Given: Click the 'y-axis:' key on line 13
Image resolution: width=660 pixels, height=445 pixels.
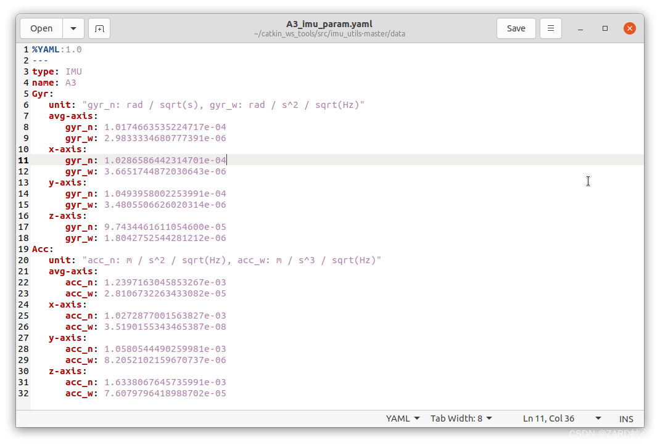Looking at the screenshot, I should (x=67, y=182).
